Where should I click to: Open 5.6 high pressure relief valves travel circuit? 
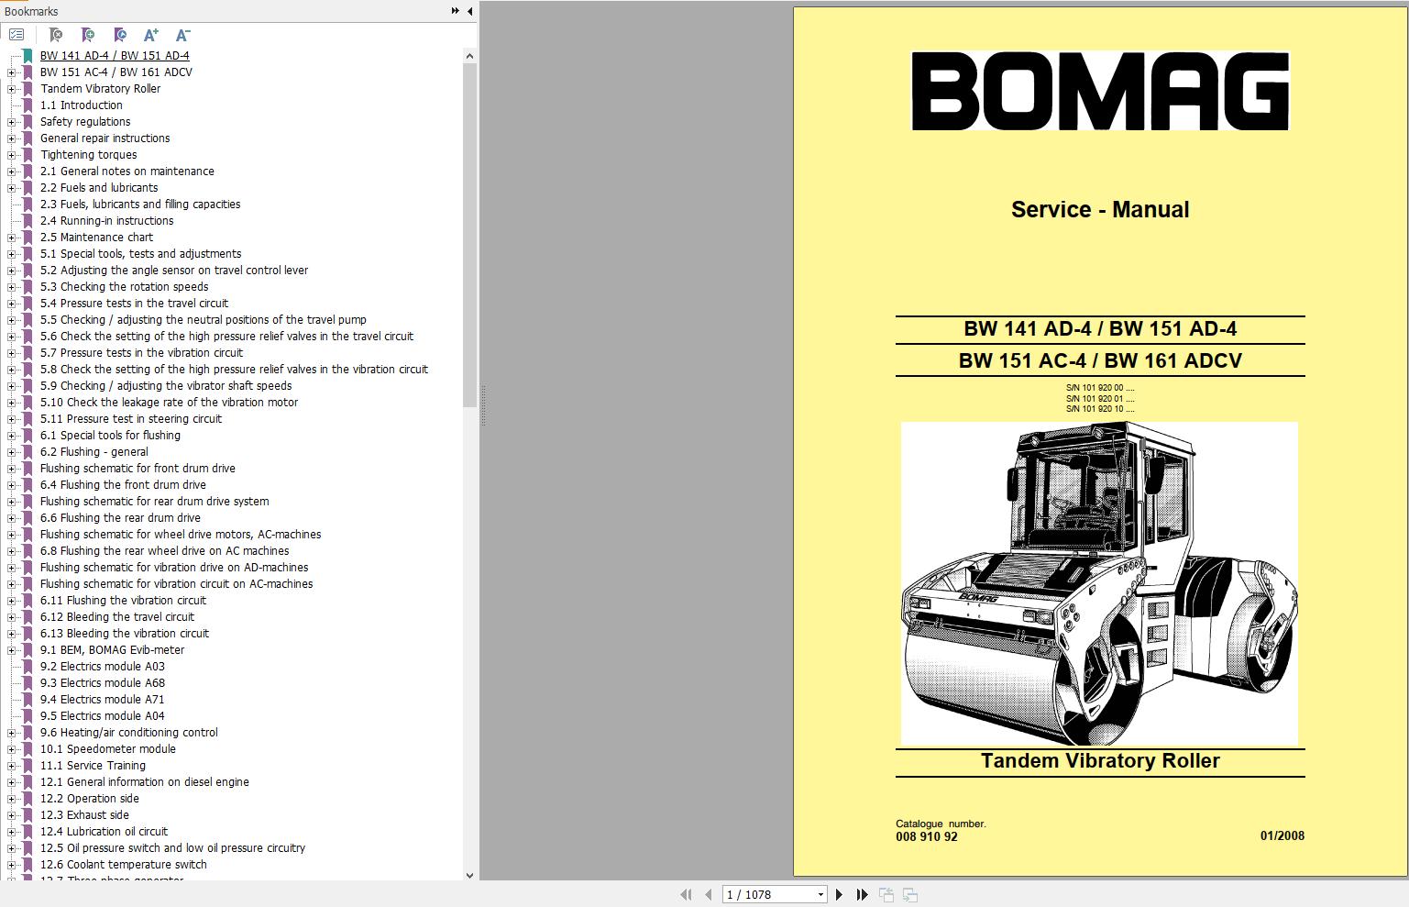226,337
